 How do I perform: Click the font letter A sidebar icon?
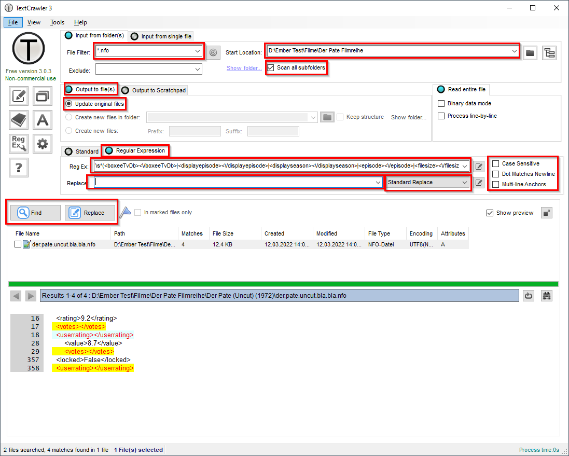pos(43,120)
